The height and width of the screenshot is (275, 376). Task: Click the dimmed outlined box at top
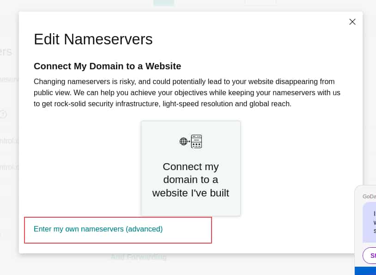coord(260,2)
